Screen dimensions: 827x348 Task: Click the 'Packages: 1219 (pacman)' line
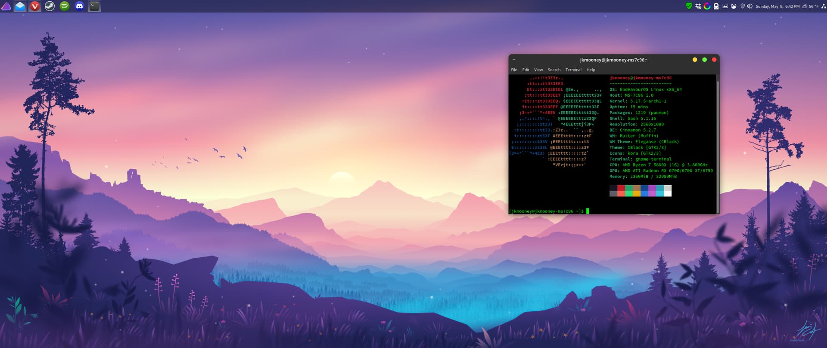coord(639,113)
